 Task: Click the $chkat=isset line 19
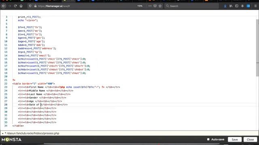tap(52, 73)
